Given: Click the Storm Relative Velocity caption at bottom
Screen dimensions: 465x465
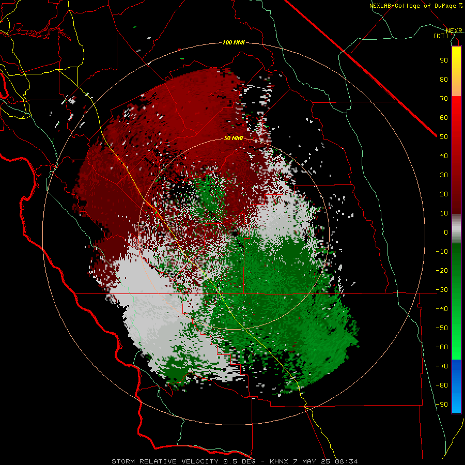Looking at the screenshot, I should 235,461.
